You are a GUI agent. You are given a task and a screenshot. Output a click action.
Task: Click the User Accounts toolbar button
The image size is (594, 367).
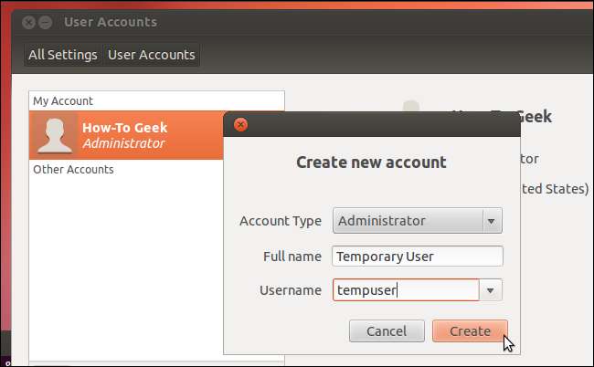152,55
